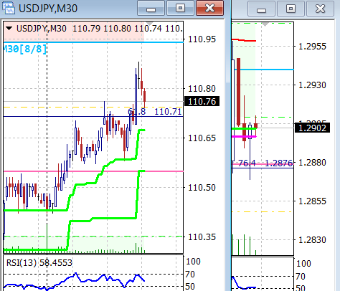
Task: Click the 1.2930 price scale value
Action: tap(312, 85)
